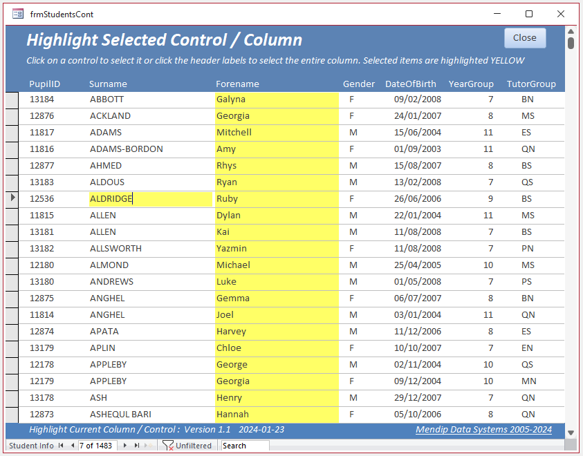Image resolution: width=583 pixels, height=456 pixels.
Task: Go to next record navigation arrow
Action: 125,445
